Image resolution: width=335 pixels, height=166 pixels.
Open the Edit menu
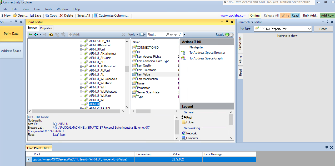click(x=15, y=9)
